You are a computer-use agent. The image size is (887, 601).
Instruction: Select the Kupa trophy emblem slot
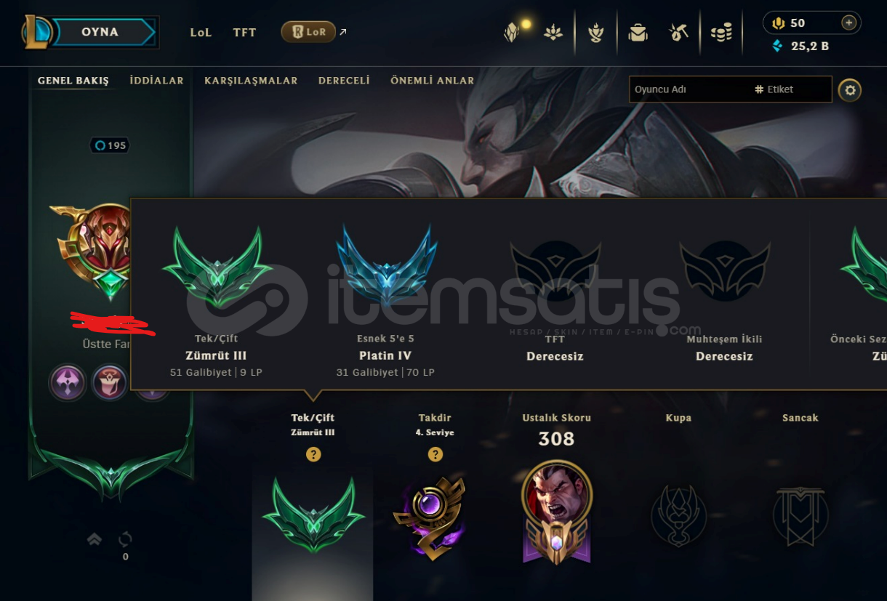(678, 515)
